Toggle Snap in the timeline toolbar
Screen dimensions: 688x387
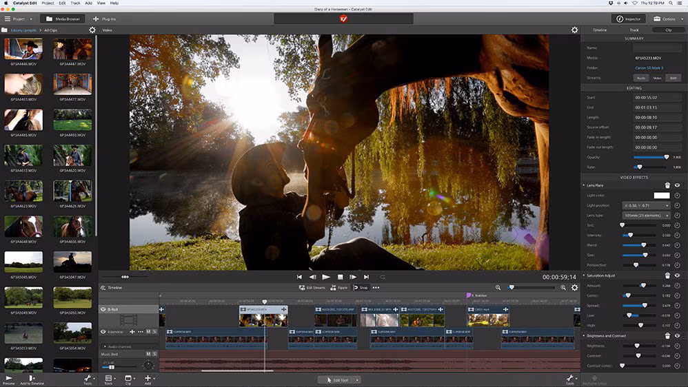(x=356, y=287)
